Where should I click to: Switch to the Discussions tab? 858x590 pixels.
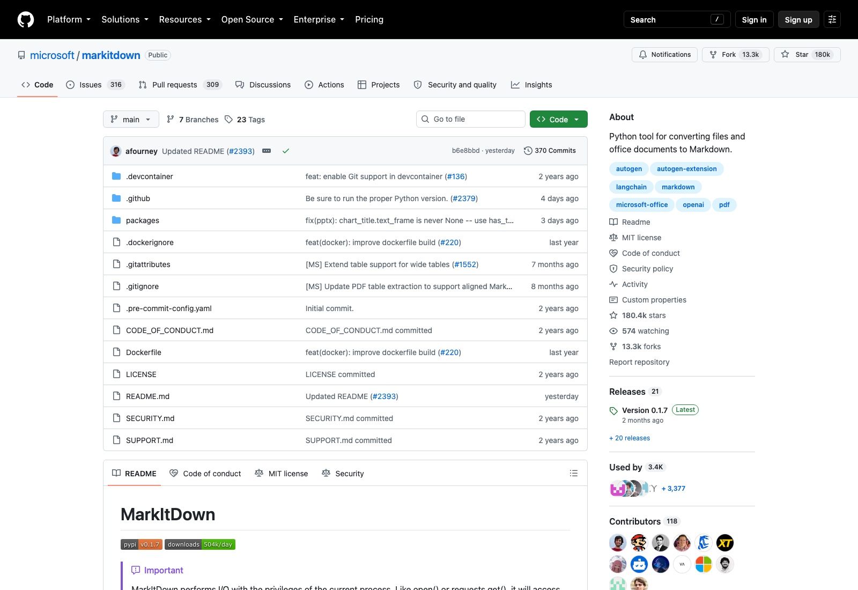point(263,85)
